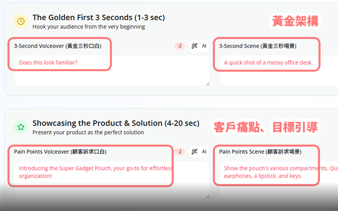Viewport: 338px width, 211px height.
Task: Focus the 3-Second Scene text field
Action: (x=275, y=70)
